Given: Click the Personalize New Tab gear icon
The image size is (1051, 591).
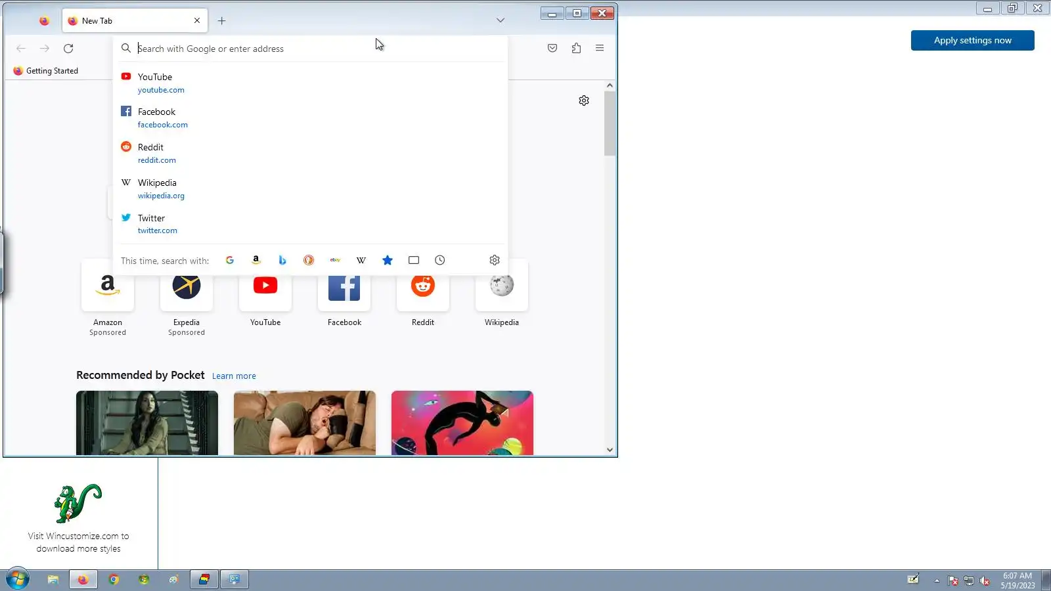Looking at the screenshot, I should (x=584, y=100).
